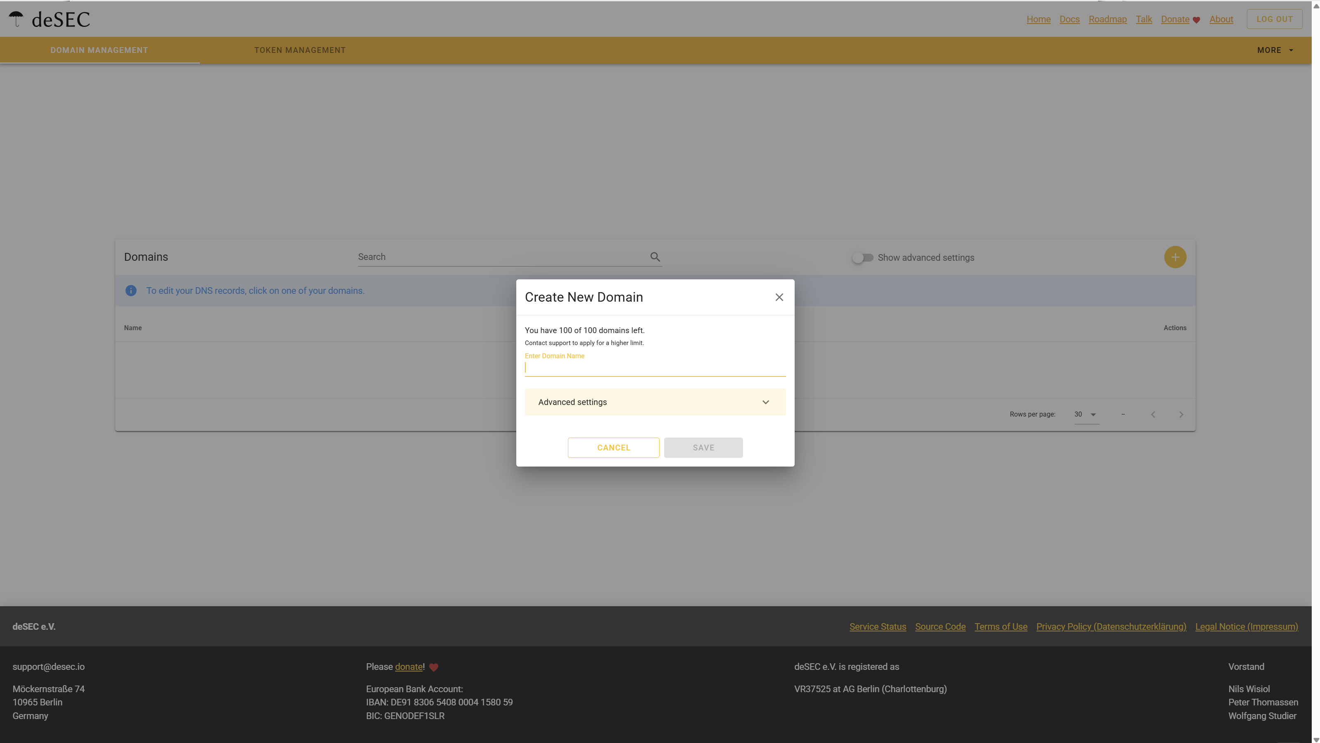Cancel the domain creation
The height and width of the screenshot is (743, 1320).
coord(613,447)
